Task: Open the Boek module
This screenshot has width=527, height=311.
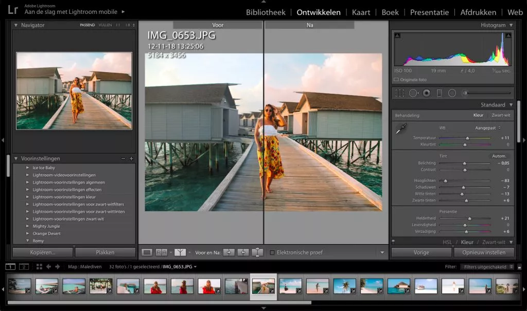Action: (x=390, y=12)
